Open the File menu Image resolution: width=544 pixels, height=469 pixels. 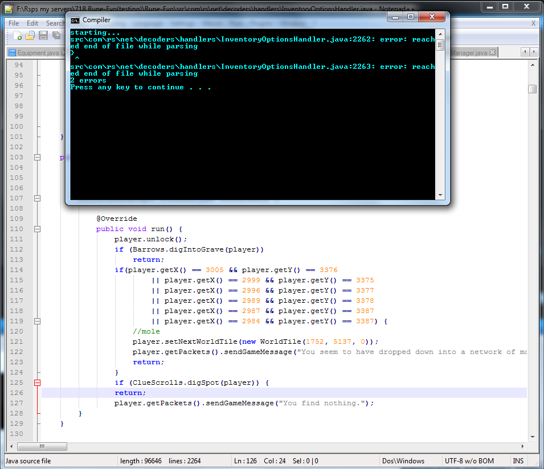(14, 23)
